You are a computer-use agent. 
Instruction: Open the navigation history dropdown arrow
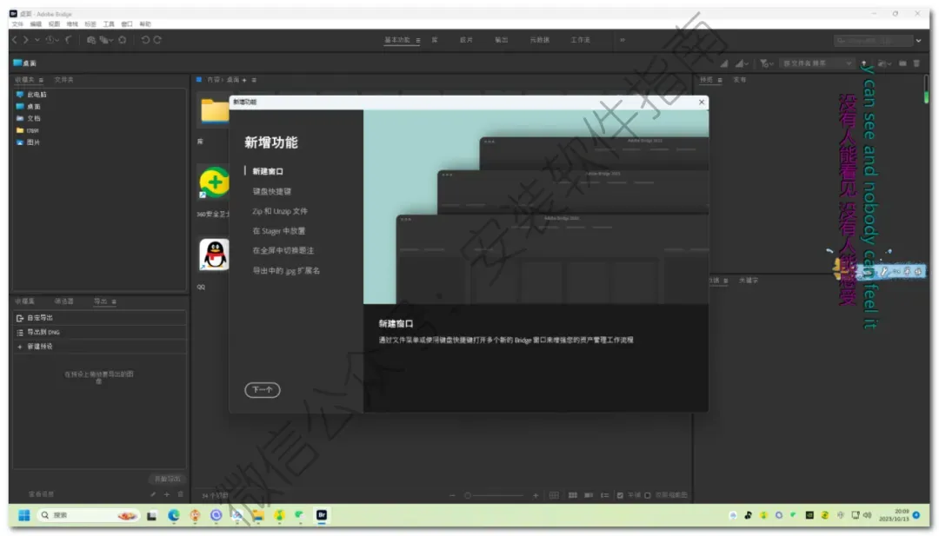coord(37,40)
